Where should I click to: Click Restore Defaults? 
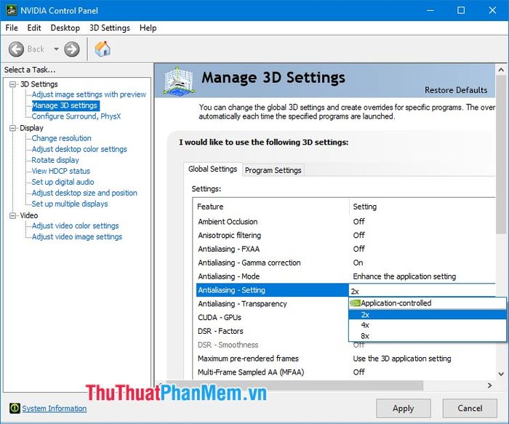coord(456,90)
